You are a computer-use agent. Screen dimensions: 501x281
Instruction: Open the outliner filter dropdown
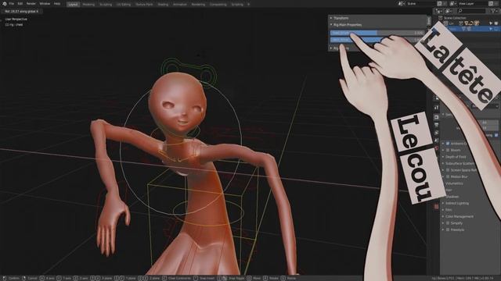tap(495, 11)
